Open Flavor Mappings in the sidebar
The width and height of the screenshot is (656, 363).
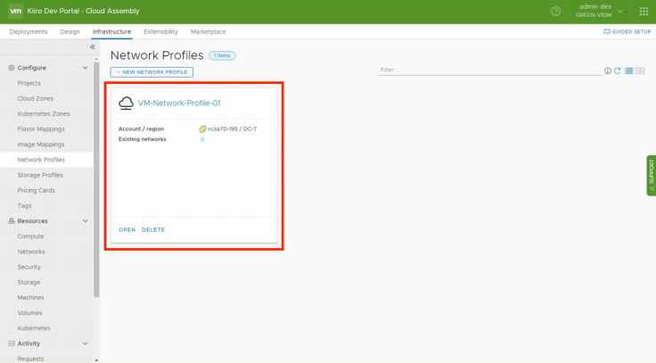coord(41,129)
